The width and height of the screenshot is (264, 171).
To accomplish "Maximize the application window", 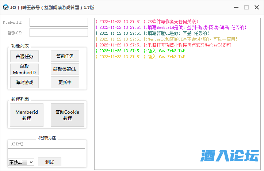I will point(246,7).
